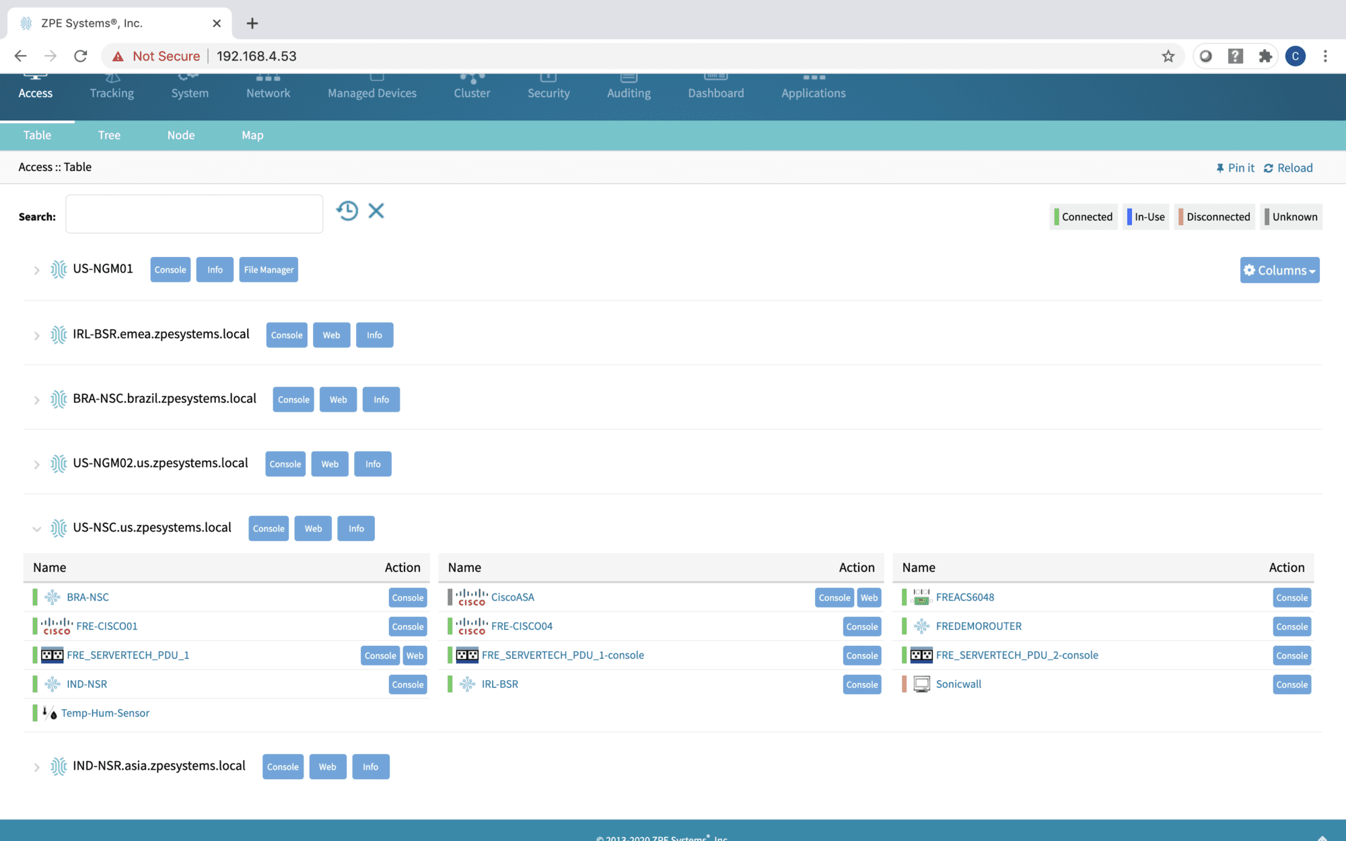Click the Sonicwall monitor device icon

coord(921,684)
